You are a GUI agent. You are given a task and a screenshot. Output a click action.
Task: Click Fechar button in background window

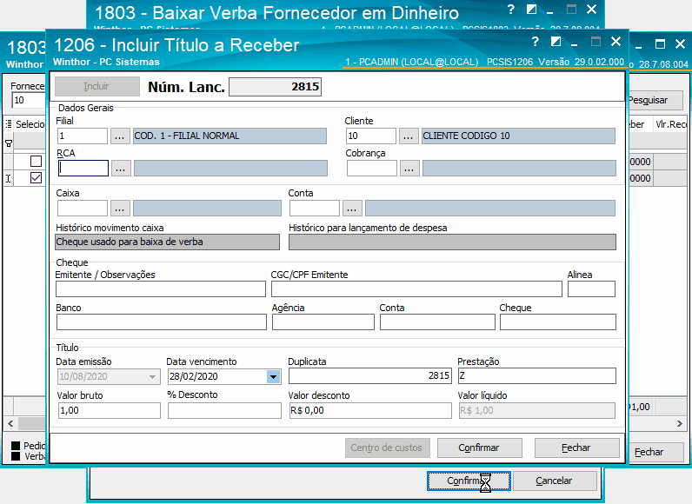[655, 452]
